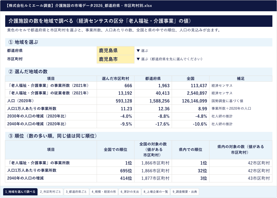Select the national rank cell 695位
The image size is (277, 198).
pyautogui.click(x=115, y=171)
